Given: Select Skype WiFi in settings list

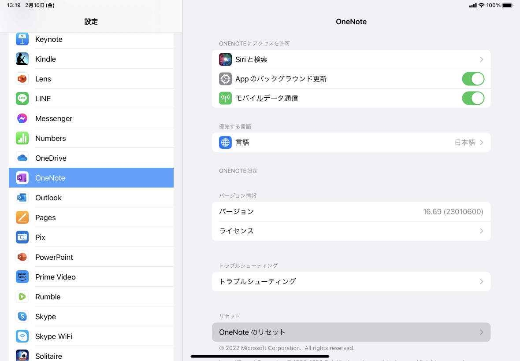Looking at the screenshot, I should [x=91, y=336].
